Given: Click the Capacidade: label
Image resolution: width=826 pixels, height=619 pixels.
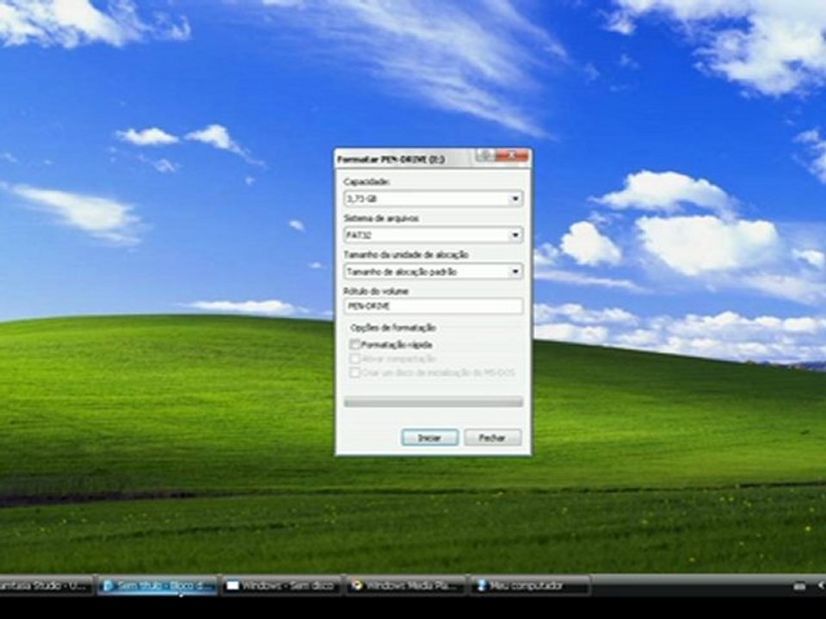Looking at the screenshot, I should point(367,181).
